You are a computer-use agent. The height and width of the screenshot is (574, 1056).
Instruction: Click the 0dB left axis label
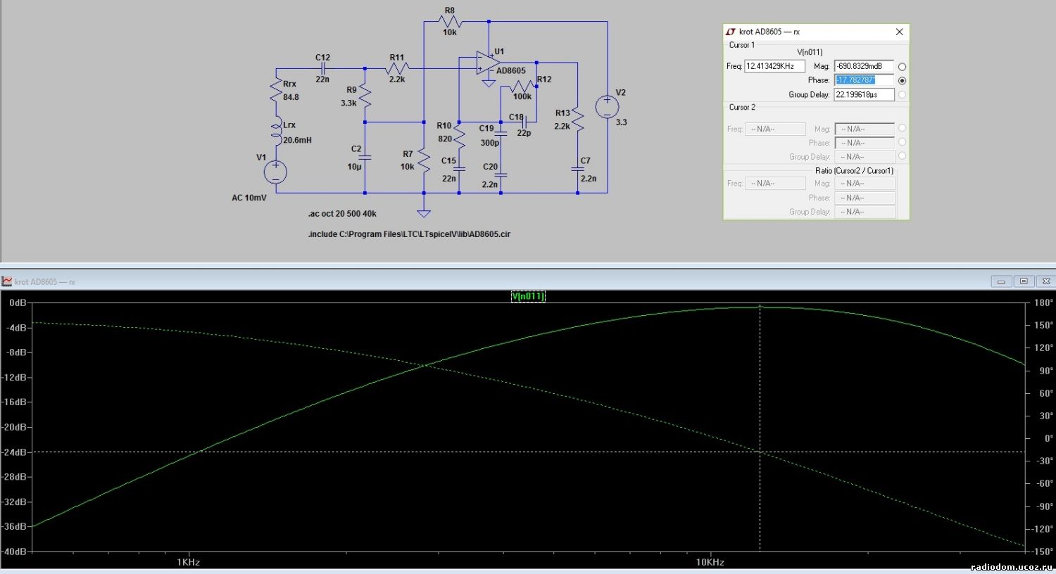(x=18, y=302)
